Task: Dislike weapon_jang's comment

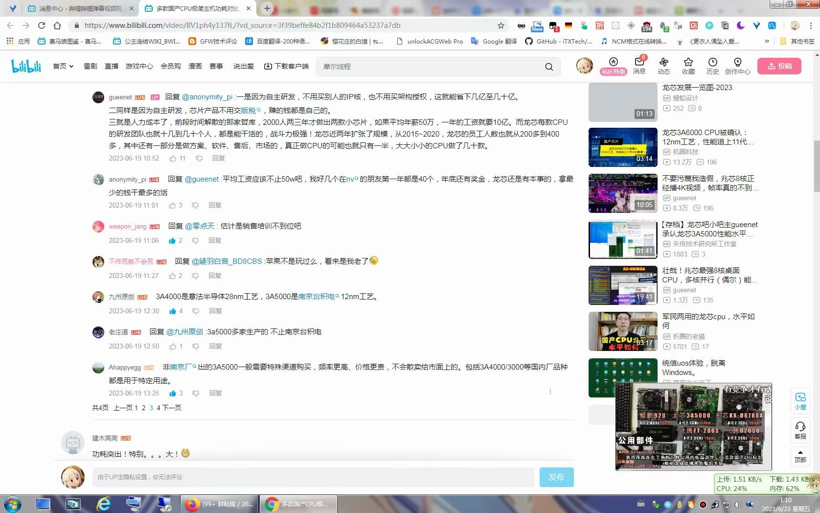Action: tap(195, 240)
